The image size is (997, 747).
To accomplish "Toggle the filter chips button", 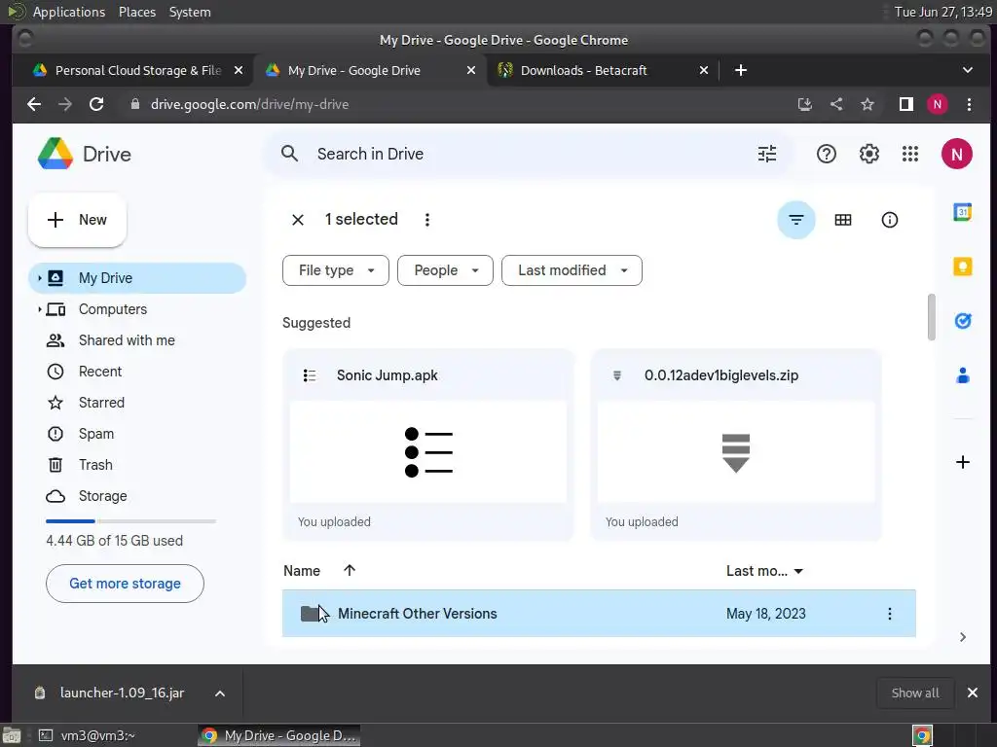I will point(796,220).
